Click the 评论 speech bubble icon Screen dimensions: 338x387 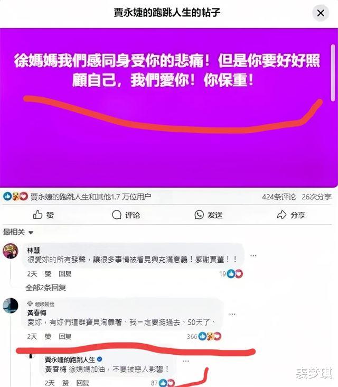[x=117, y=215]
